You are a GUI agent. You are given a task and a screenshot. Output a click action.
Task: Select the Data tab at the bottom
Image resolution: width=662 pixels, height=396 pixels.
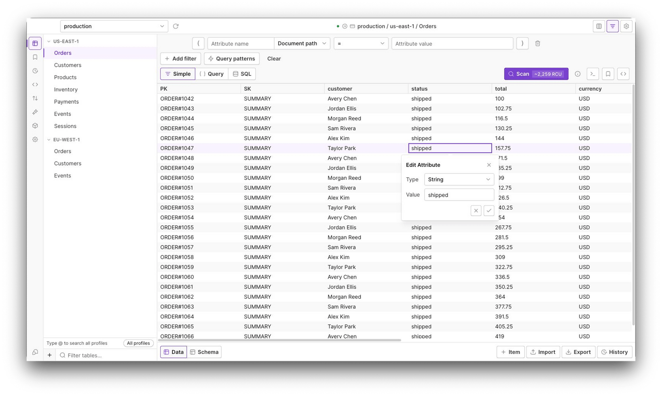click(x=174, y=352)
